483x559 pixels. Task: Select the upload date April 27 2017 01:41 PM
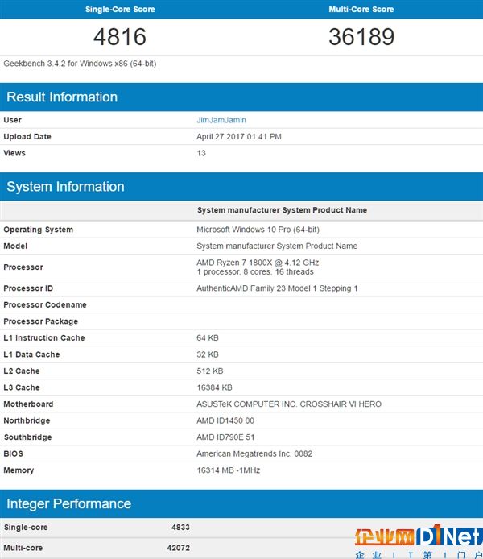click(239, 137)
